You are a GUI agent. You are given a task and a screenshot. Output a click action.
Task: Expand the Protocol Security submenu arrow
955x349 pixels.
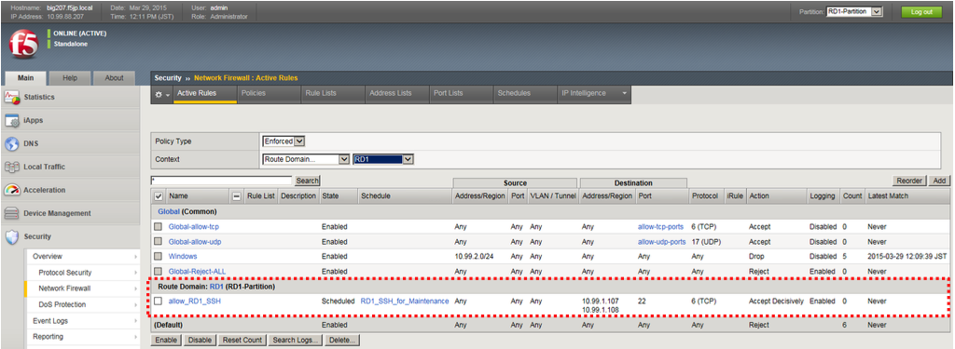coord(135,273)
